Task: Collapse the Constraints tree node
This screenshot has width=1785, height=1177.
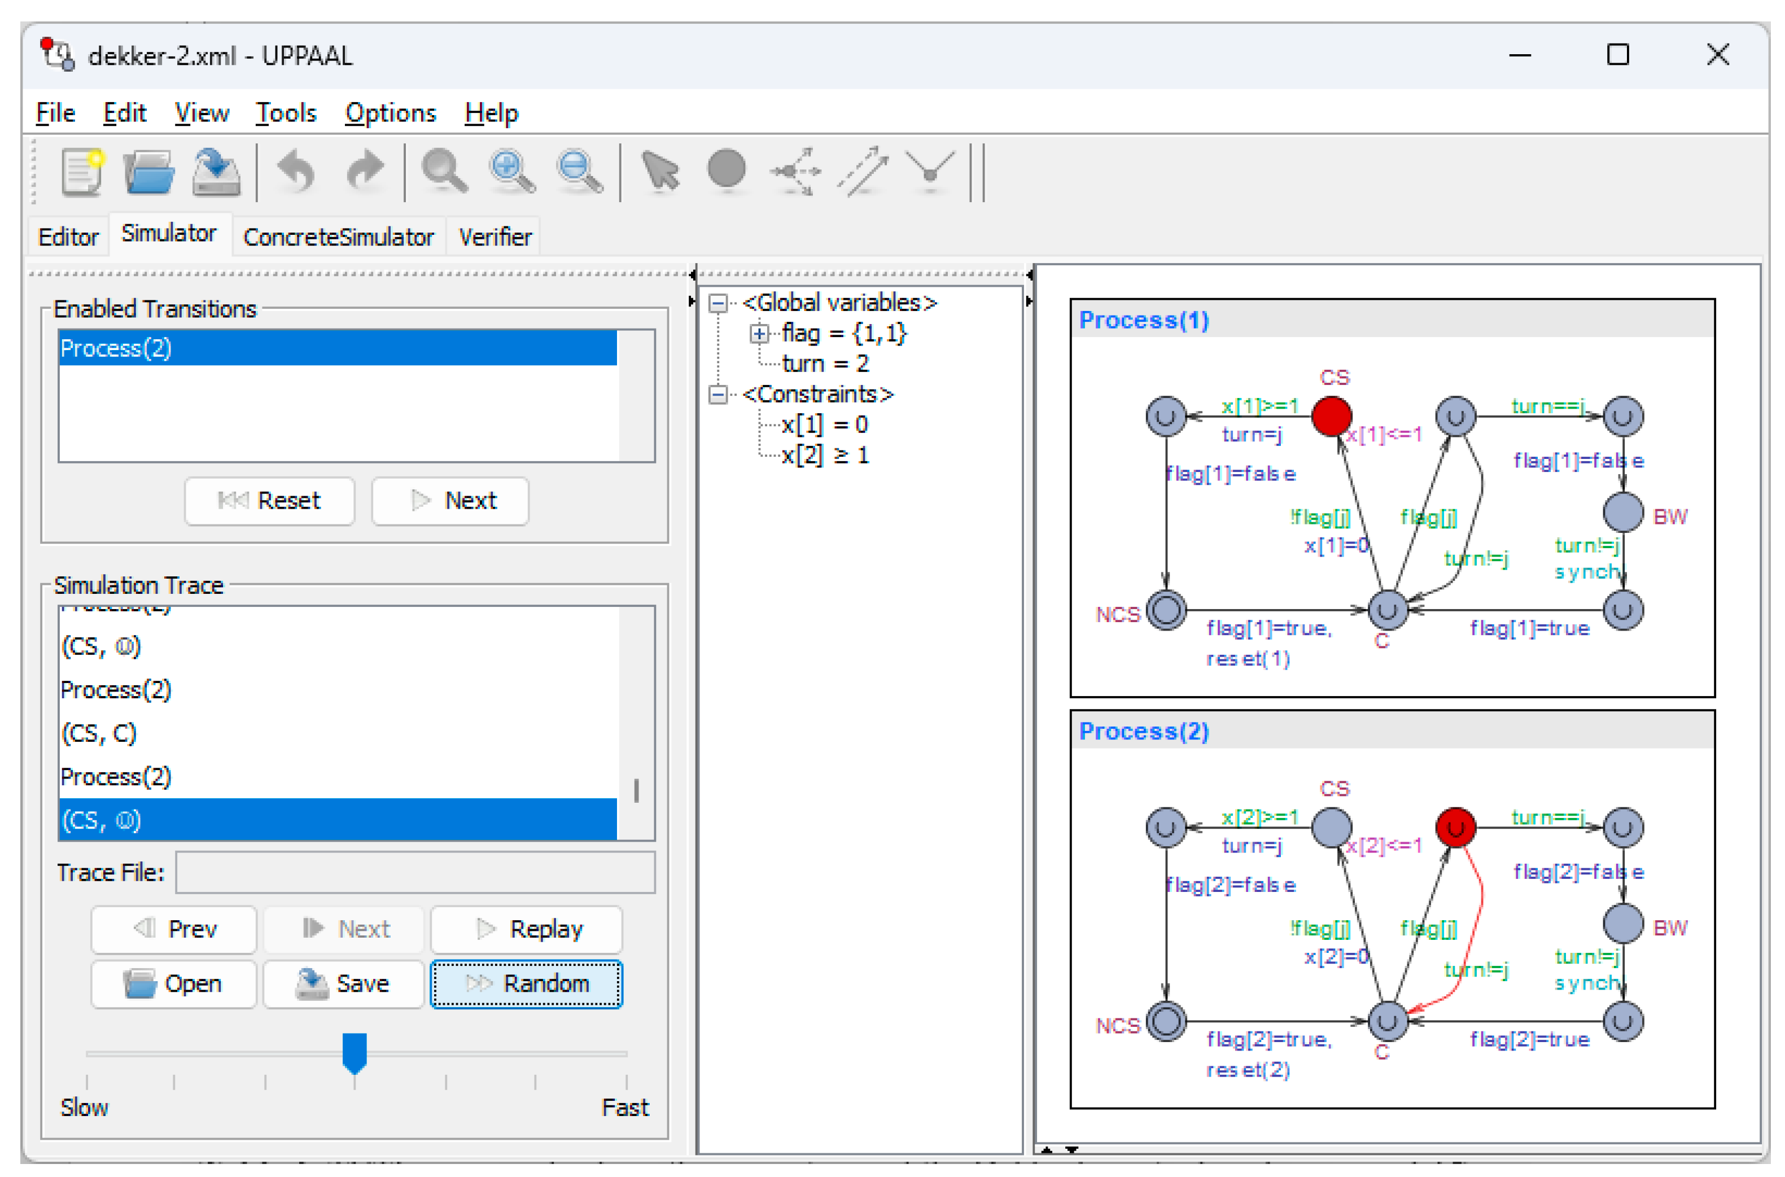Action: coord(718,395)
